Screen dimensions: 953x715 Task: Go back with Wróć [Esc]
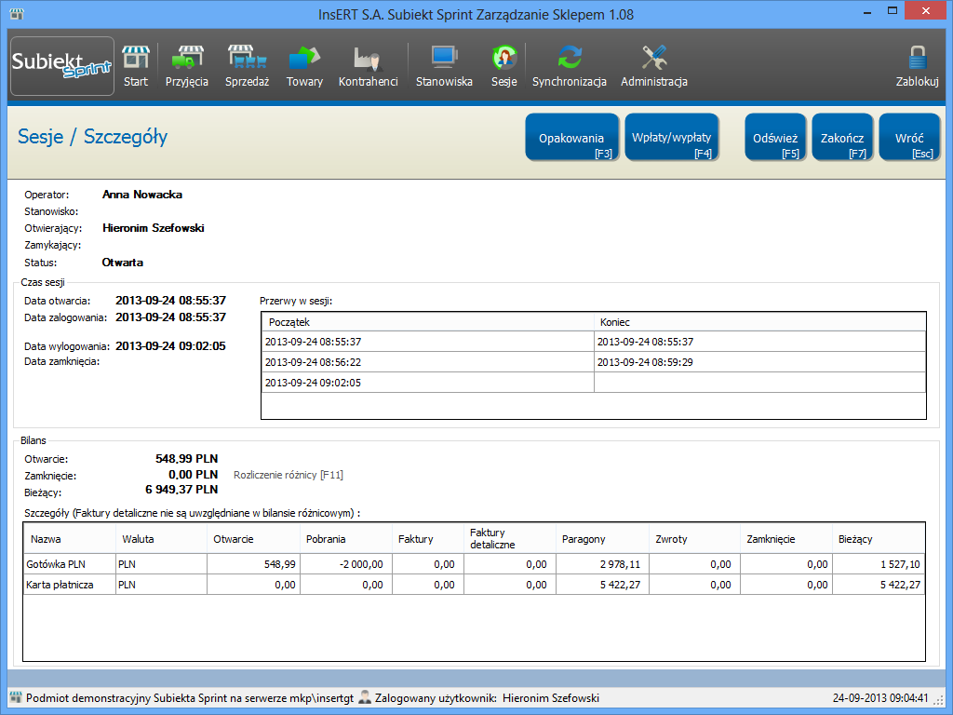(909, 138)
